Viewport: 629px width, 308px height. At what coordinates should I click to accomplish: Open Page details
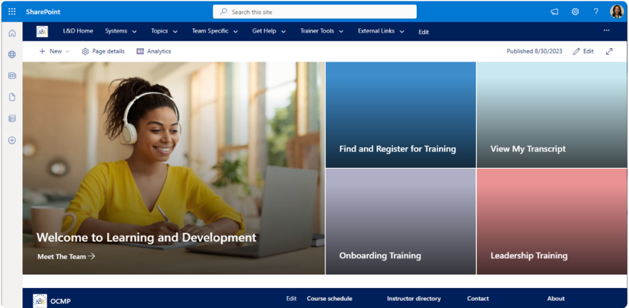103,51
